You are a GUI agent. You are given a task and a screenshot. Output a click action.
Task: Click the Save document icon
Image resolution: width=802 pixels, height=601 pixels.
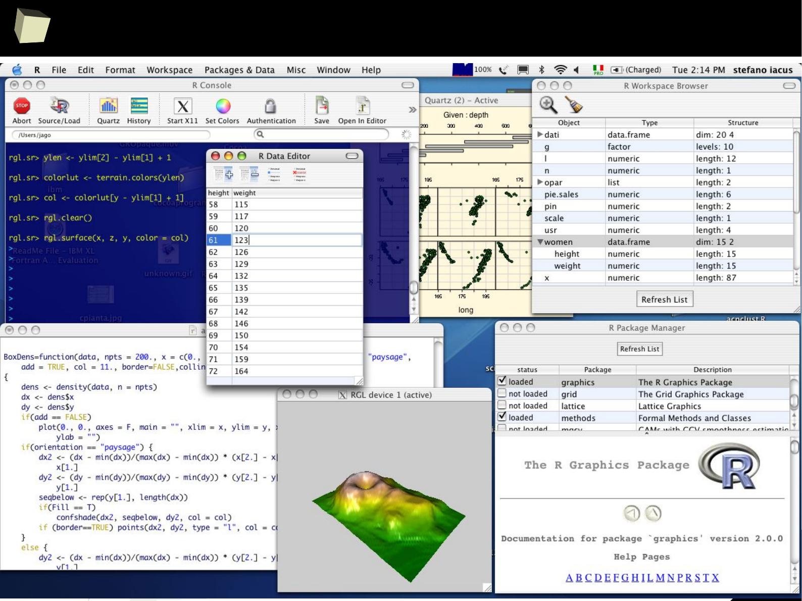[x=322, y=106]
